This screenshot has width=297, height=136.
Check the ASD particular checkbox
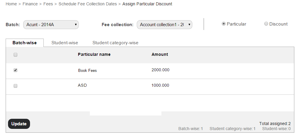16,86
